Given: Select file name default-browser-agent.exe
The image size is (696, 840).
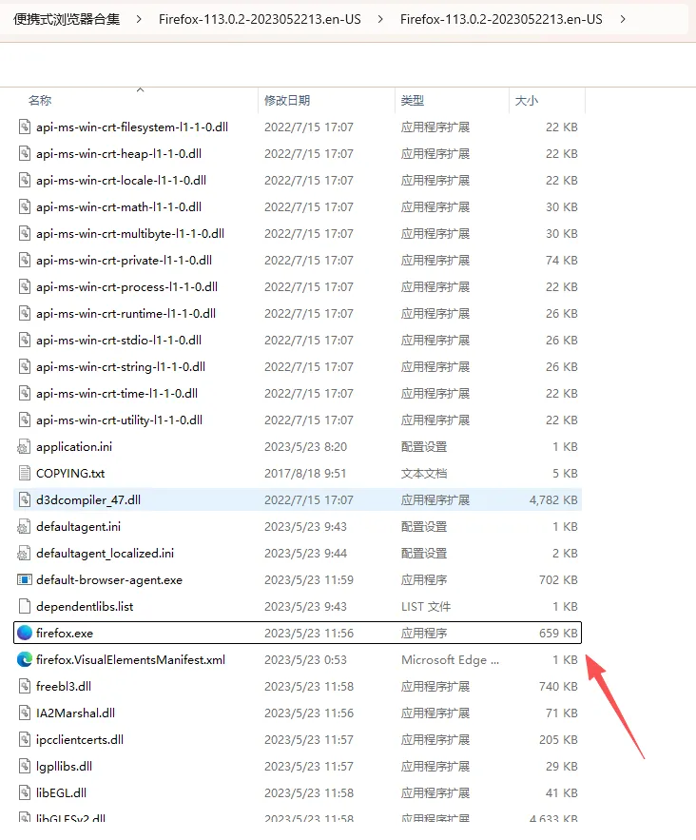Looking at the screenshot, I should [109, 580].
